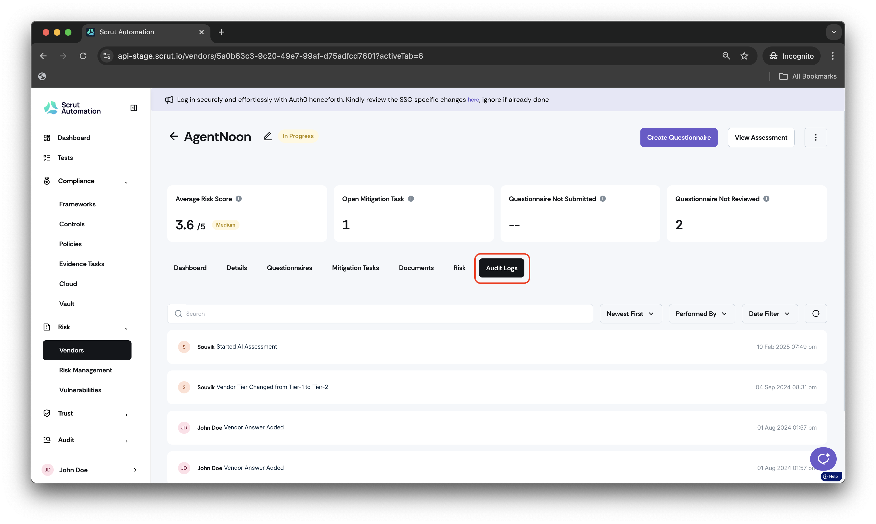Open the three-dot more options button
The width and height of the screenshot is (876, 524).
(815, 137)
